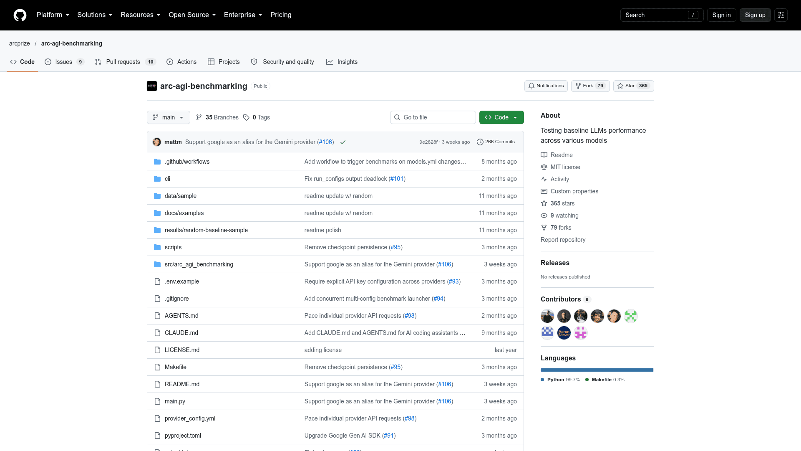
Task: Open the README.md file
Action: click(x=182, y=384)
